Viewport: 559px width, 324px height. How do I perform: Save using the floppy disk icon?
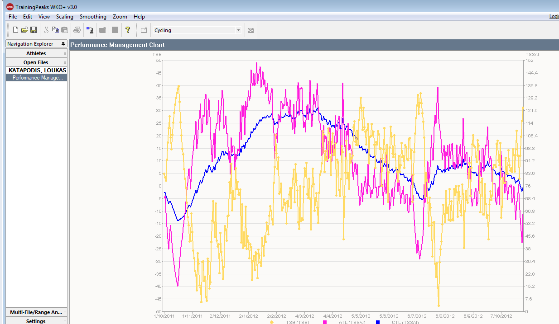point(34,30)
